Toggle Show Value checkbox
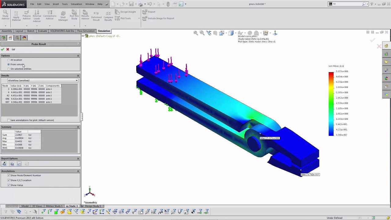The height and width of the screenshot is (220, 391). (x=9, y=185)
